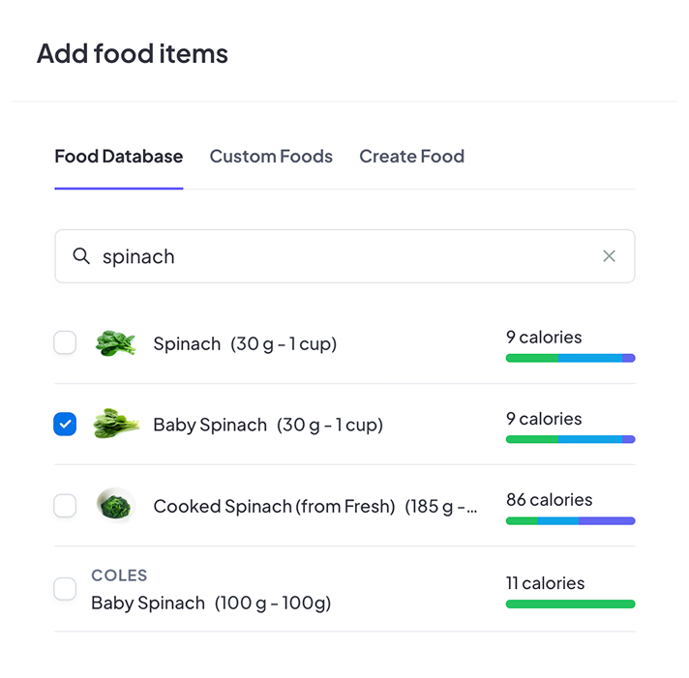
Task: Click the Cooked Spinach 86 calories macro bar
Action: (570, 520)
